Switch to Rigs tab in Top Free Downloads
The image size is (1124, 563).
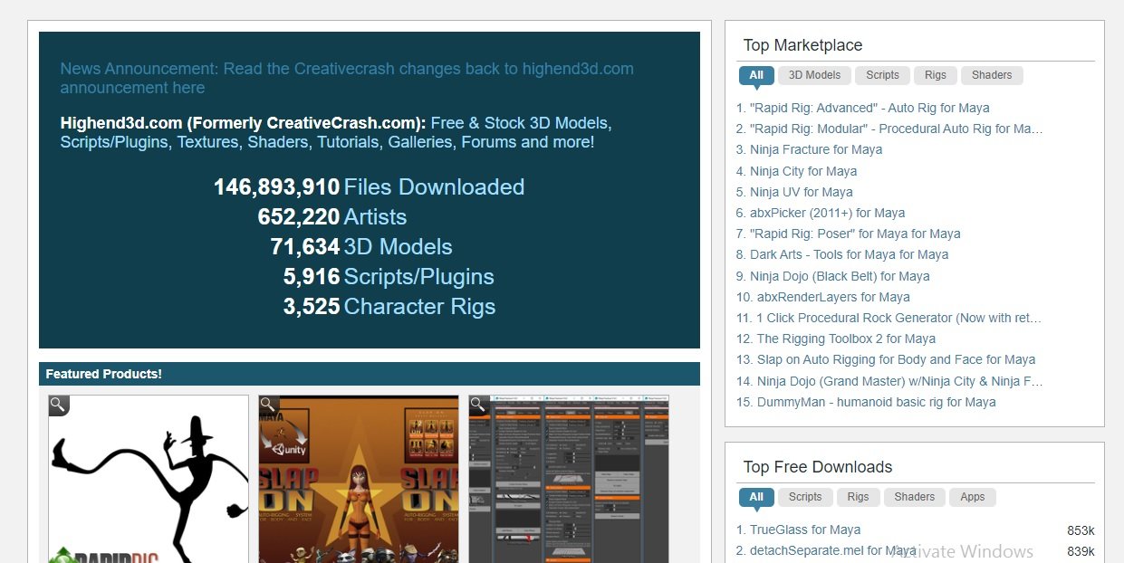coord(859,497)
